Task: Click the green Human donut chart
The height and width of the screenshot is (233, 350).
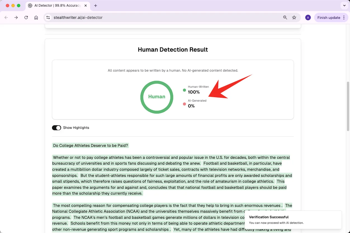Action: (157, 97)
